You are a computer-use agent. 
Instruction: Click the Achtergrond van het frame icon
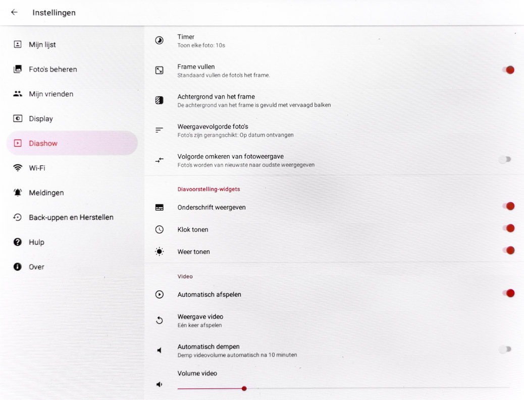[x=159, y=100]
